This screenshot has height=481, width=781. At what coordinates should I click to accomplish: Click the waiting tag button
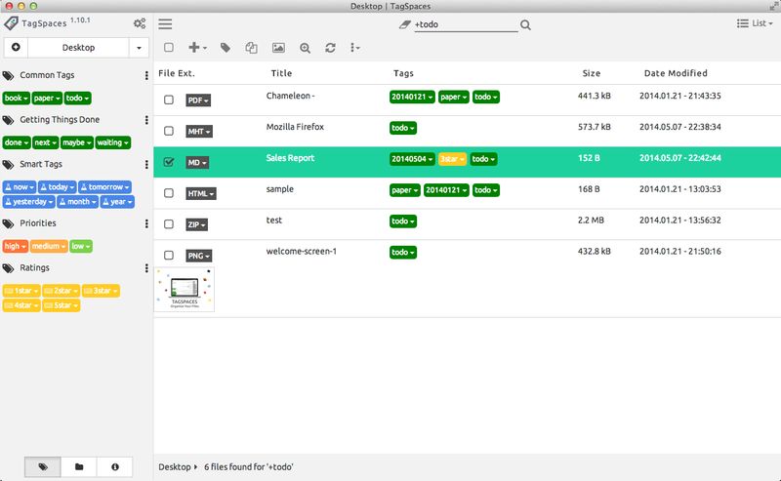tap(113, 142)
